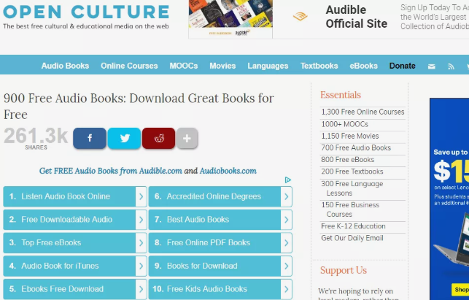This screenshot has width=469, height=300.
Task: Open Languages navigation item
Action: point(268,66)
